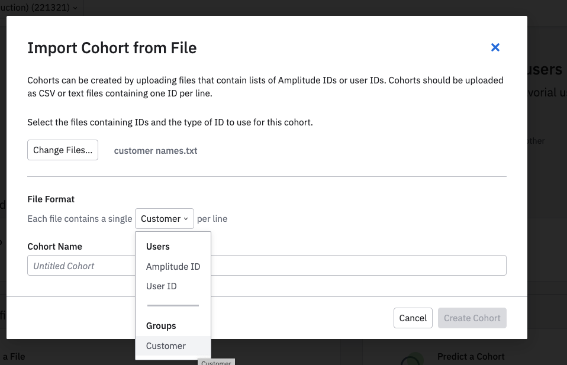Open the Customer file format dropdown
Viewport: 567px width, 365px height.
click(165, 219)
